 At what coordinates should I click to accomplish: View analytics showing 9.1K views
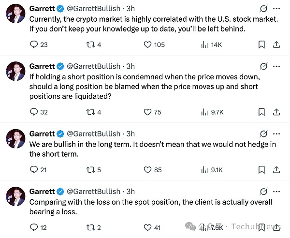click(204, 169)
